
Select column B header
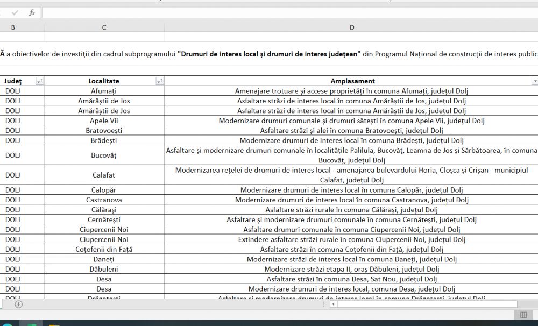point(12,27)
